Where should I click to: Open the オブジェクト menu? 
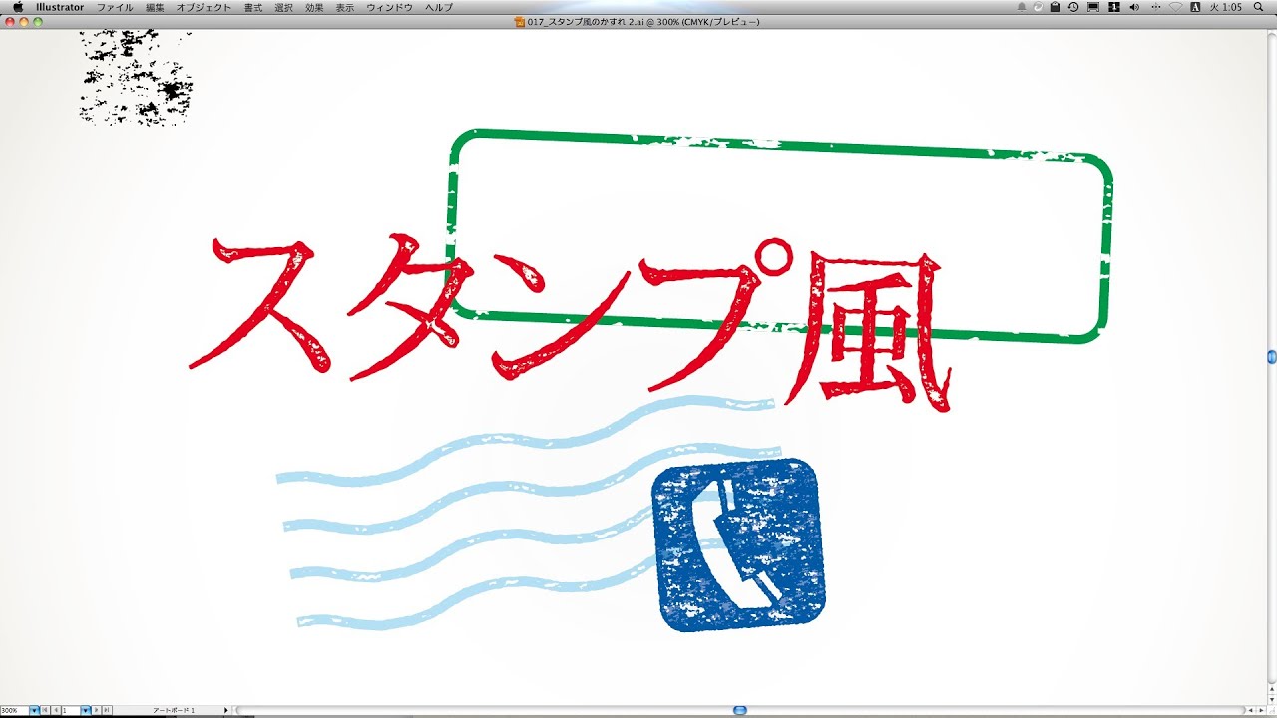tap(204, 7)
